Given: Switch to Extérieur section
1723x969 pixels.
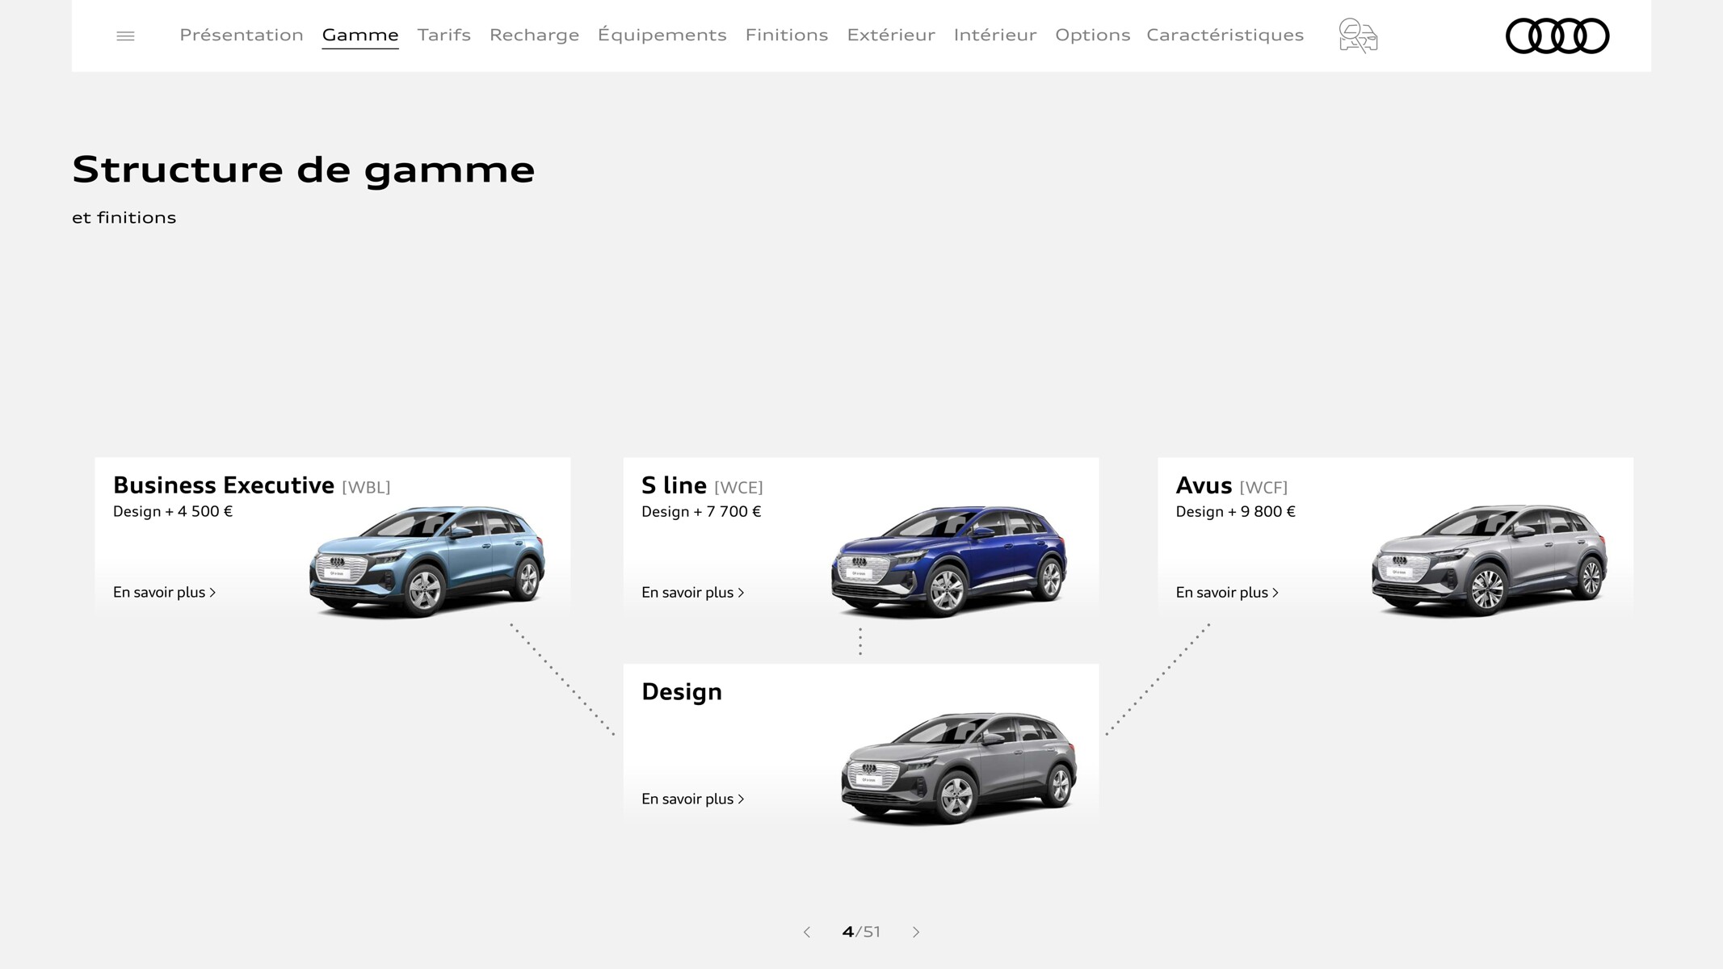Looking at the screenshot, I should (891, 35).
